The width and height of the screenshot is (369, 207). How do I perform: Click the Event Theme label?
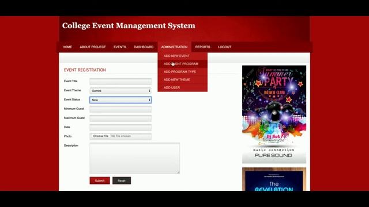click(x=73, y=90)
